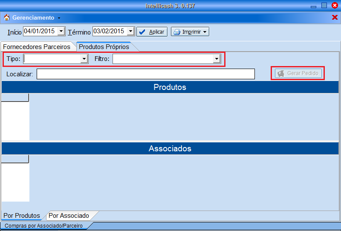Viewport: 341px width, 231px height.
Task: Close the Gerenciamento panel with red X
Action: coord(335,17)
